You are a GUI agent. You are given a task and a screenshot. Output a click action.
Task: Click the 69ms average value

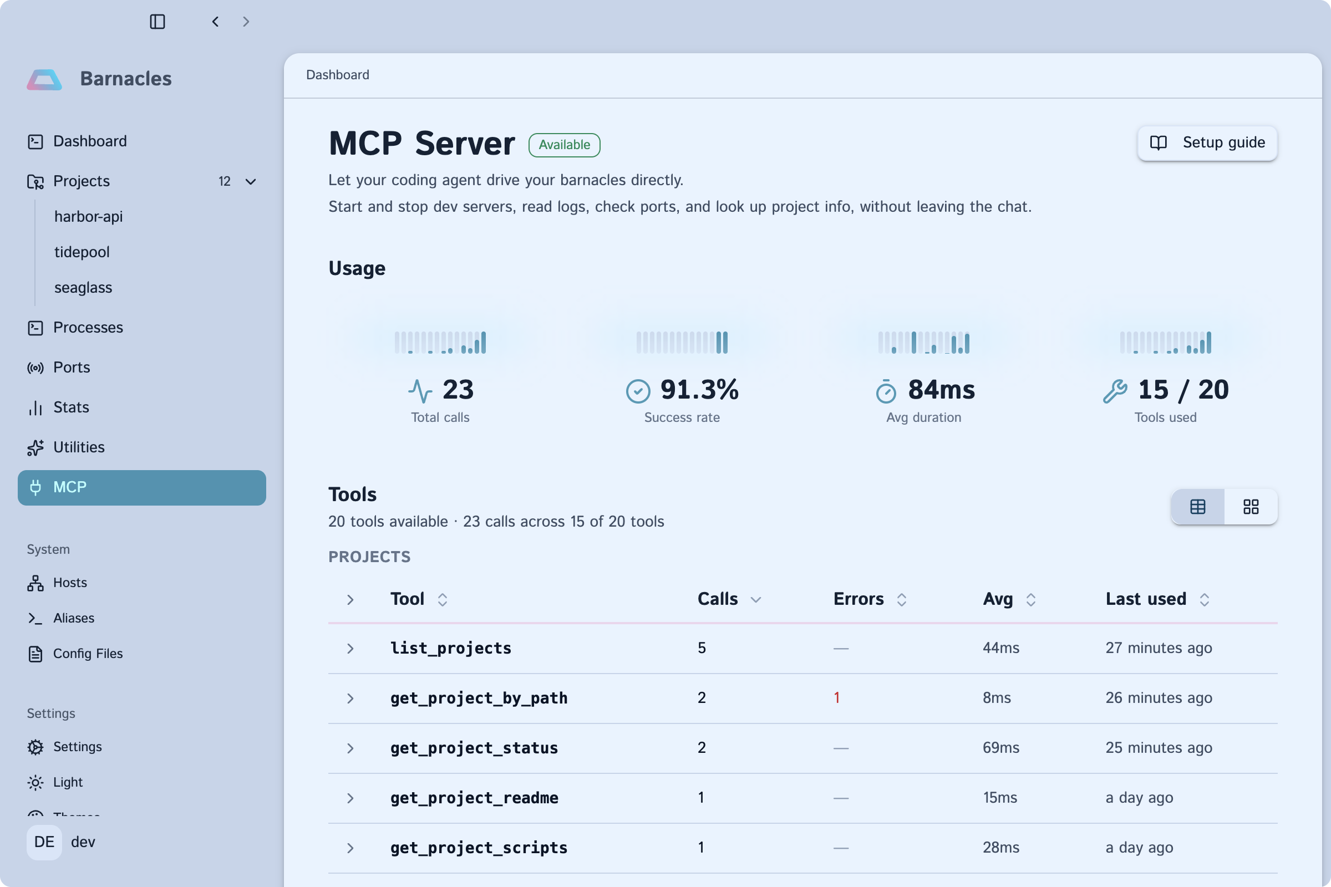1001,748
